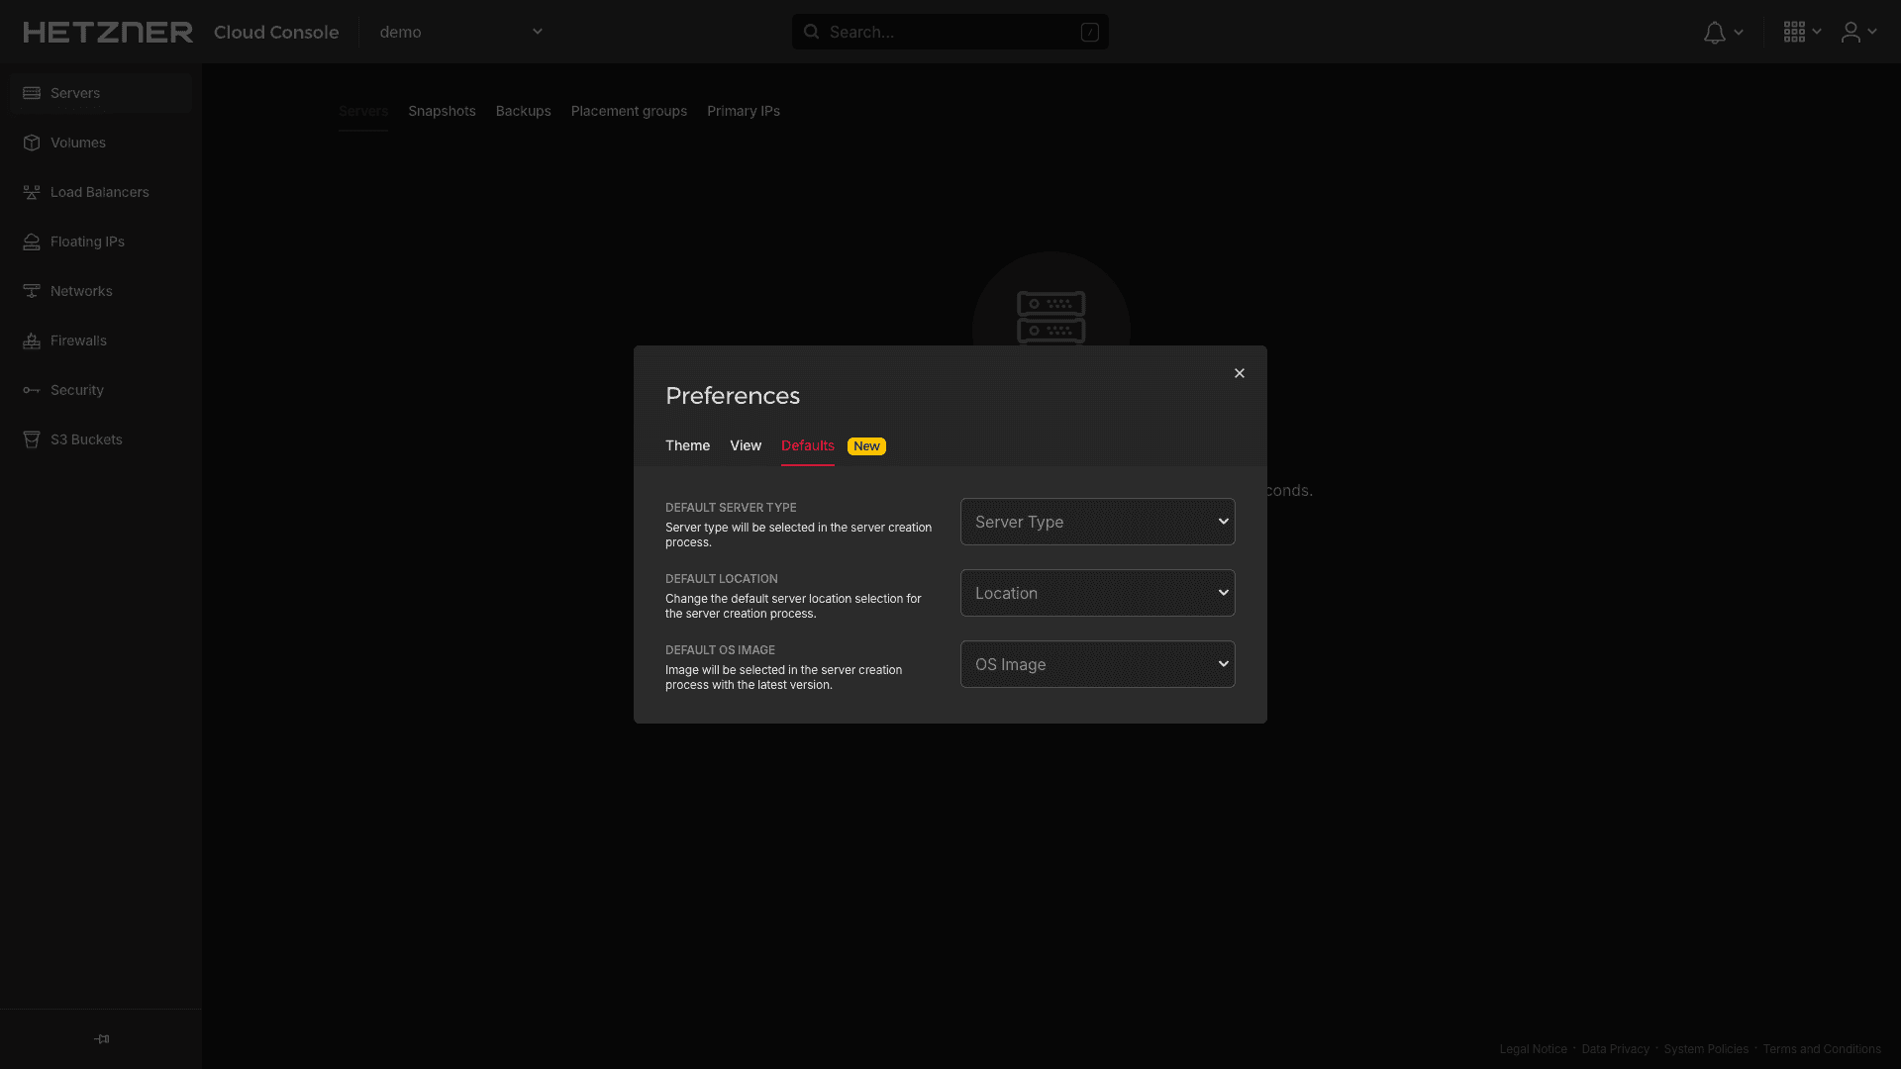Click the Firewalls sidebar icon
The image size is (1901, 1069).
tap(32, 340)
